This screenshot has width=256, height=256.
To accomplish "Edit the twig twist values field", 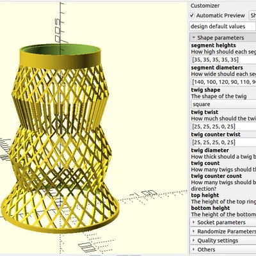I will (x=223, y=127).
